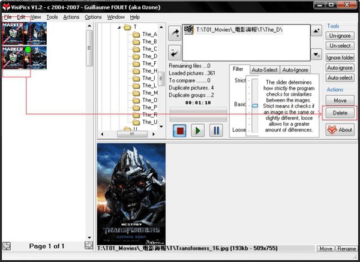
Task: Open the Help menu
Action: 135,17
